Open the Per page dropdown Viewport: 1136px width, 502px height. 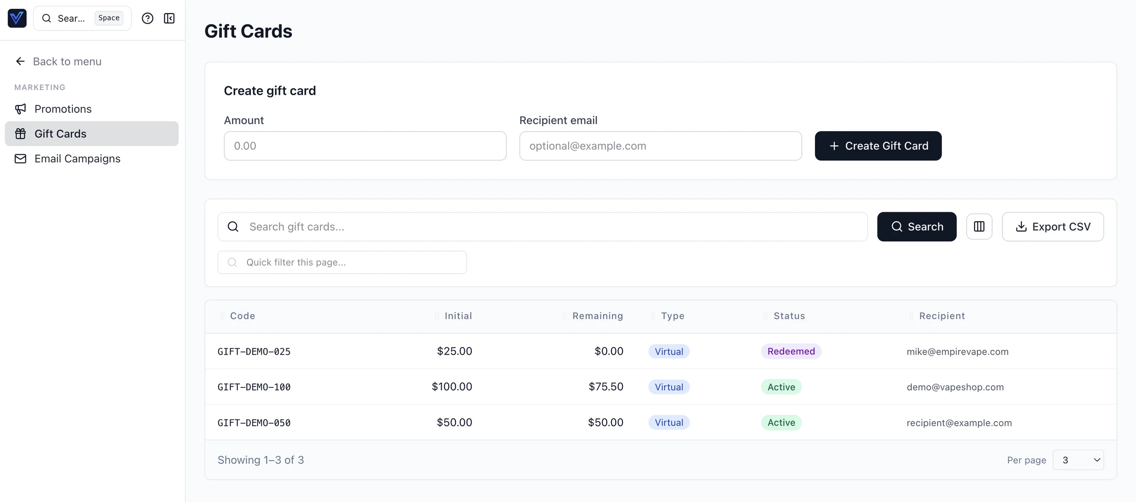(1078, 460)
